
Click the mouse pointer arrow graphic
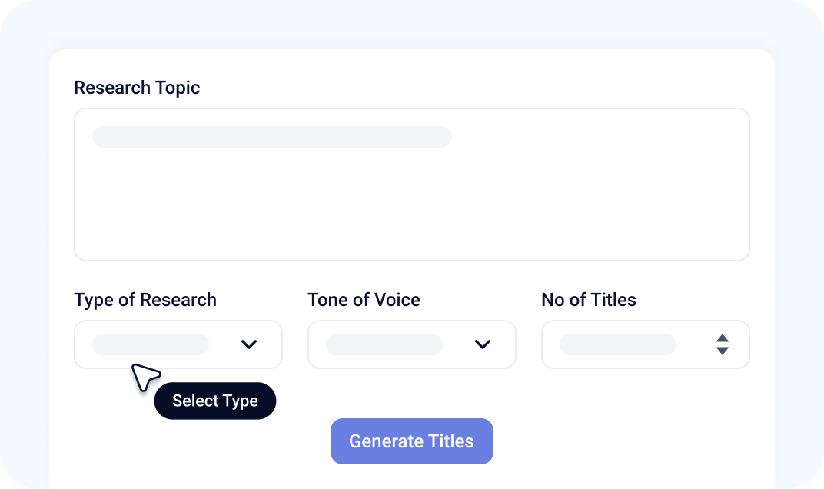point(145,377)
